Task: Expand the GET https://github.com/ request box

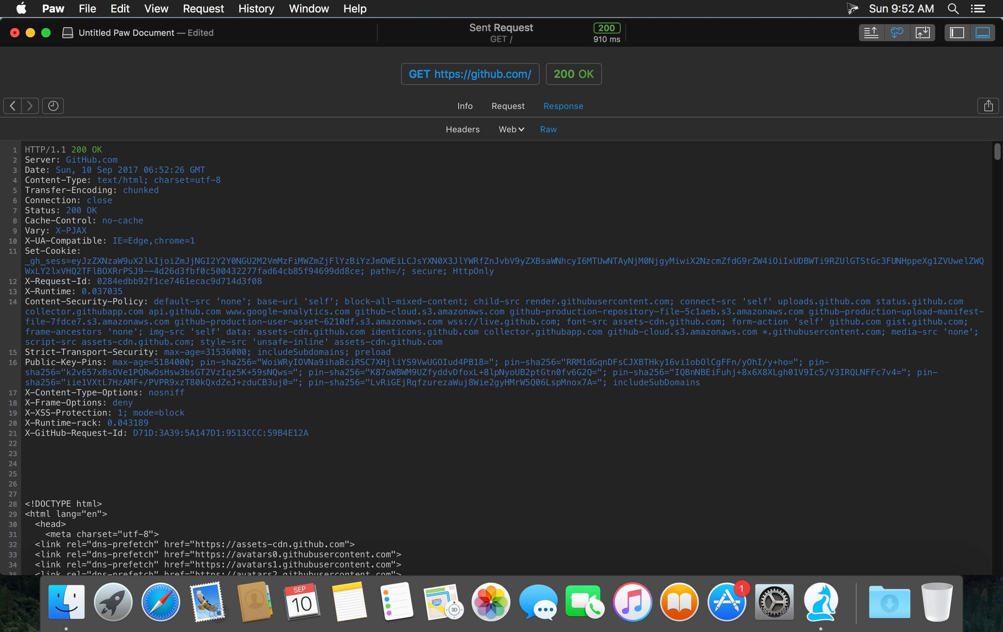Action: tap(470, 74)
